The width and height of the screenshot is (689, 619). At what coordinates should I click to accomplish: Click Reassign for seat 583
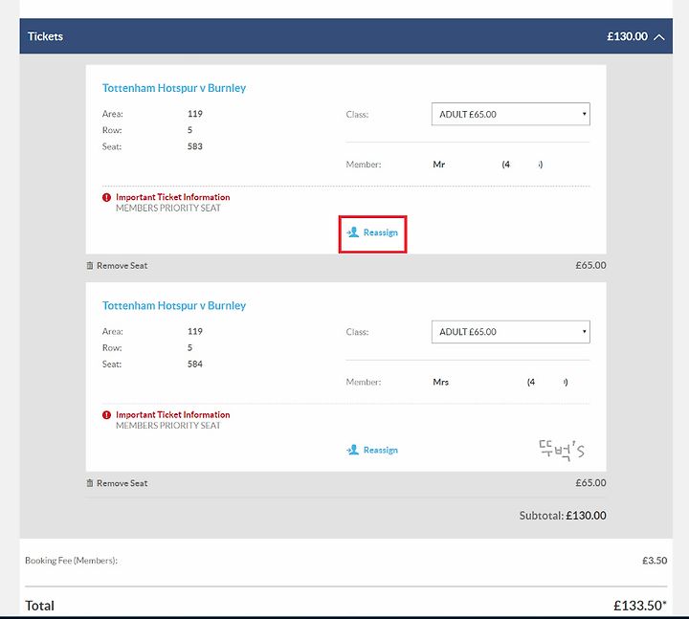point(372,232)
